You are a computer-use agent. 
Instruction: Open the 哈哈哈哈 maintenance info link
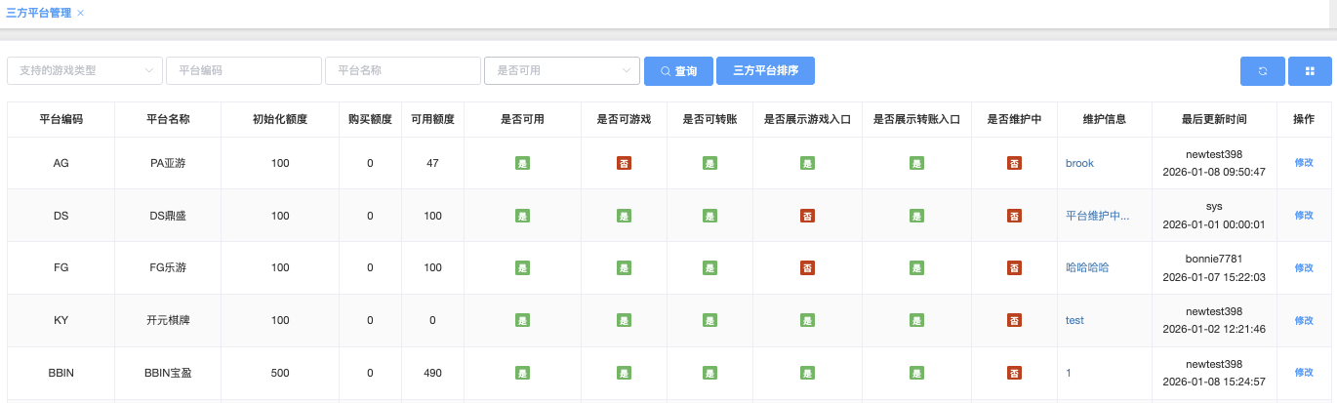[x=1087, y=267]
